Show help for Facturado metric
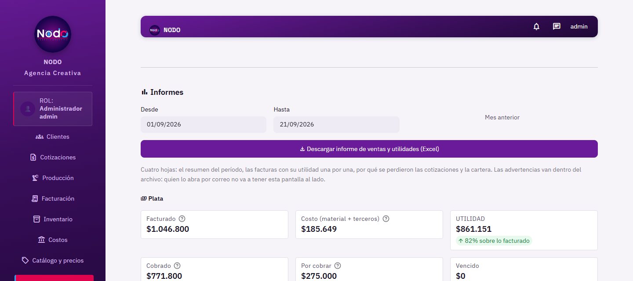Image resolution: width=633 pixels, height=281 pixels. 182,219
